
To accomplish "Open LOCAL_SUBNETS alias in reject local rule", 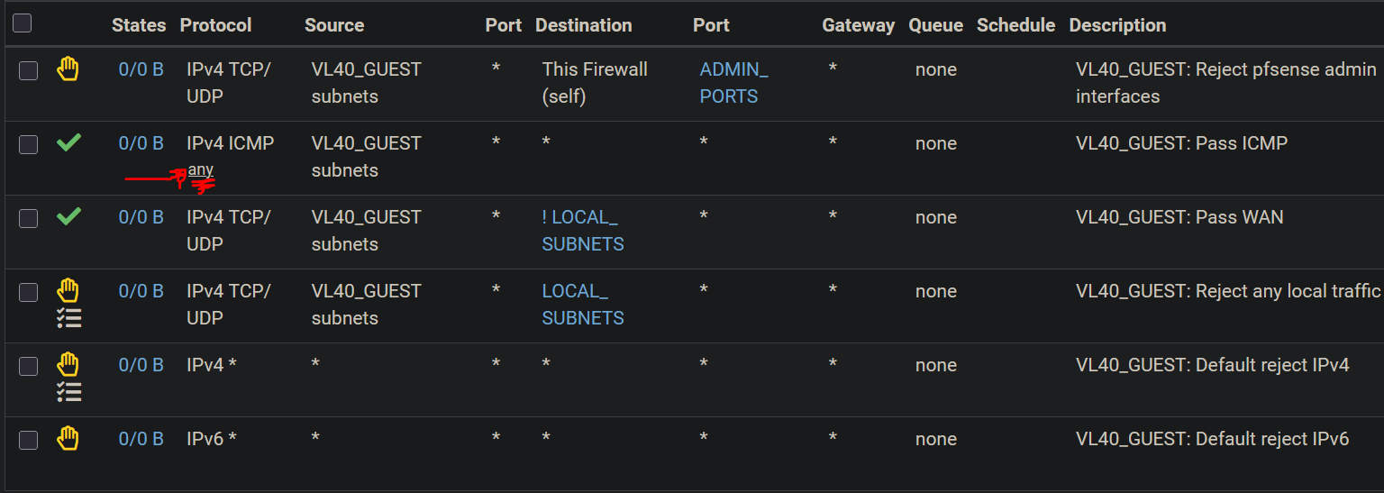I will coord(583,305).
